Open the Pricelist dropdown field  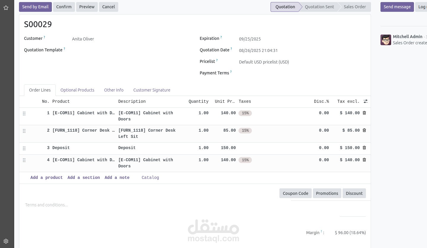point(302,62)
